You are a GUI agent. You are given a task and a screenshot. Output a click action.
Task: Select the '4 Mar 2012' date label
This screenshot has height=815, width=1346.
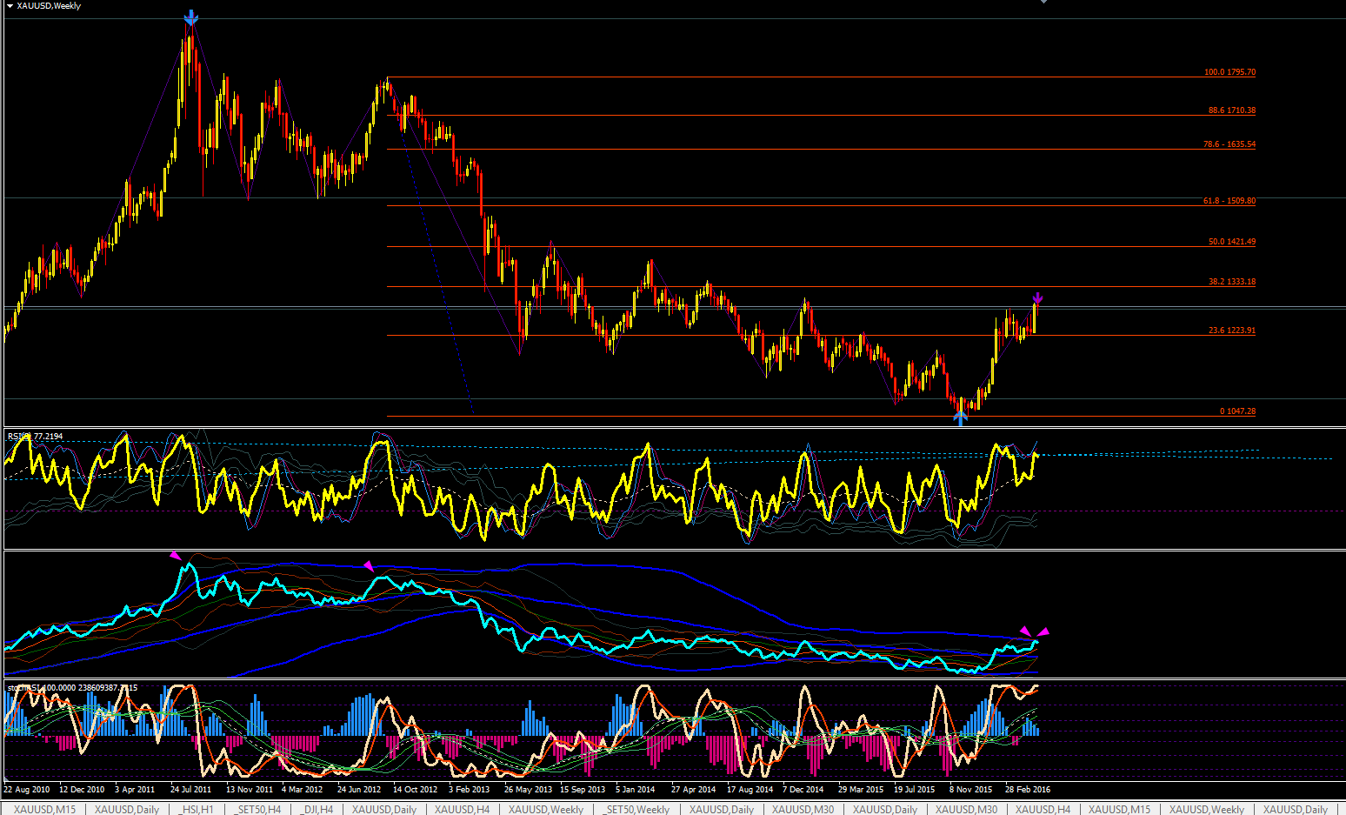pyautogui.click(x=302, y=790)
